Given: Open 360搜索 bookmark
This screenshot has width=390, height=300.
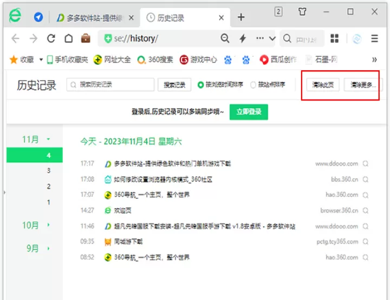Looking at the screenshot, I should tap(155, 59).
